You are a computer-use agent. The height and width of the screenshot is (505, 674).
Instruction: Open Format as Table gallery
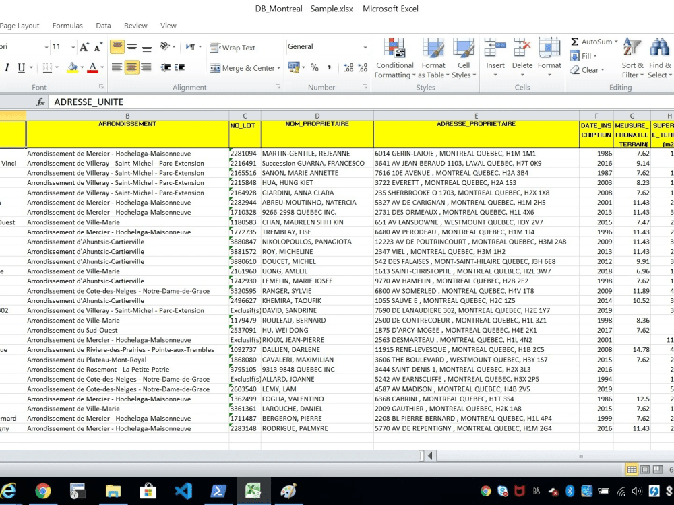433,59
